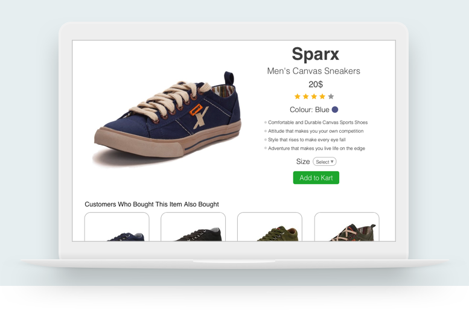The image size is (469, 310).
Task: Open the Size Select dropdown
Action: coord(325,162)
